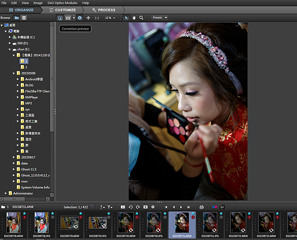Image resolution: width=297 pixels, height=240 pixels.
Task: Rotate image using the rotate left icon
Action: [130, 207]
